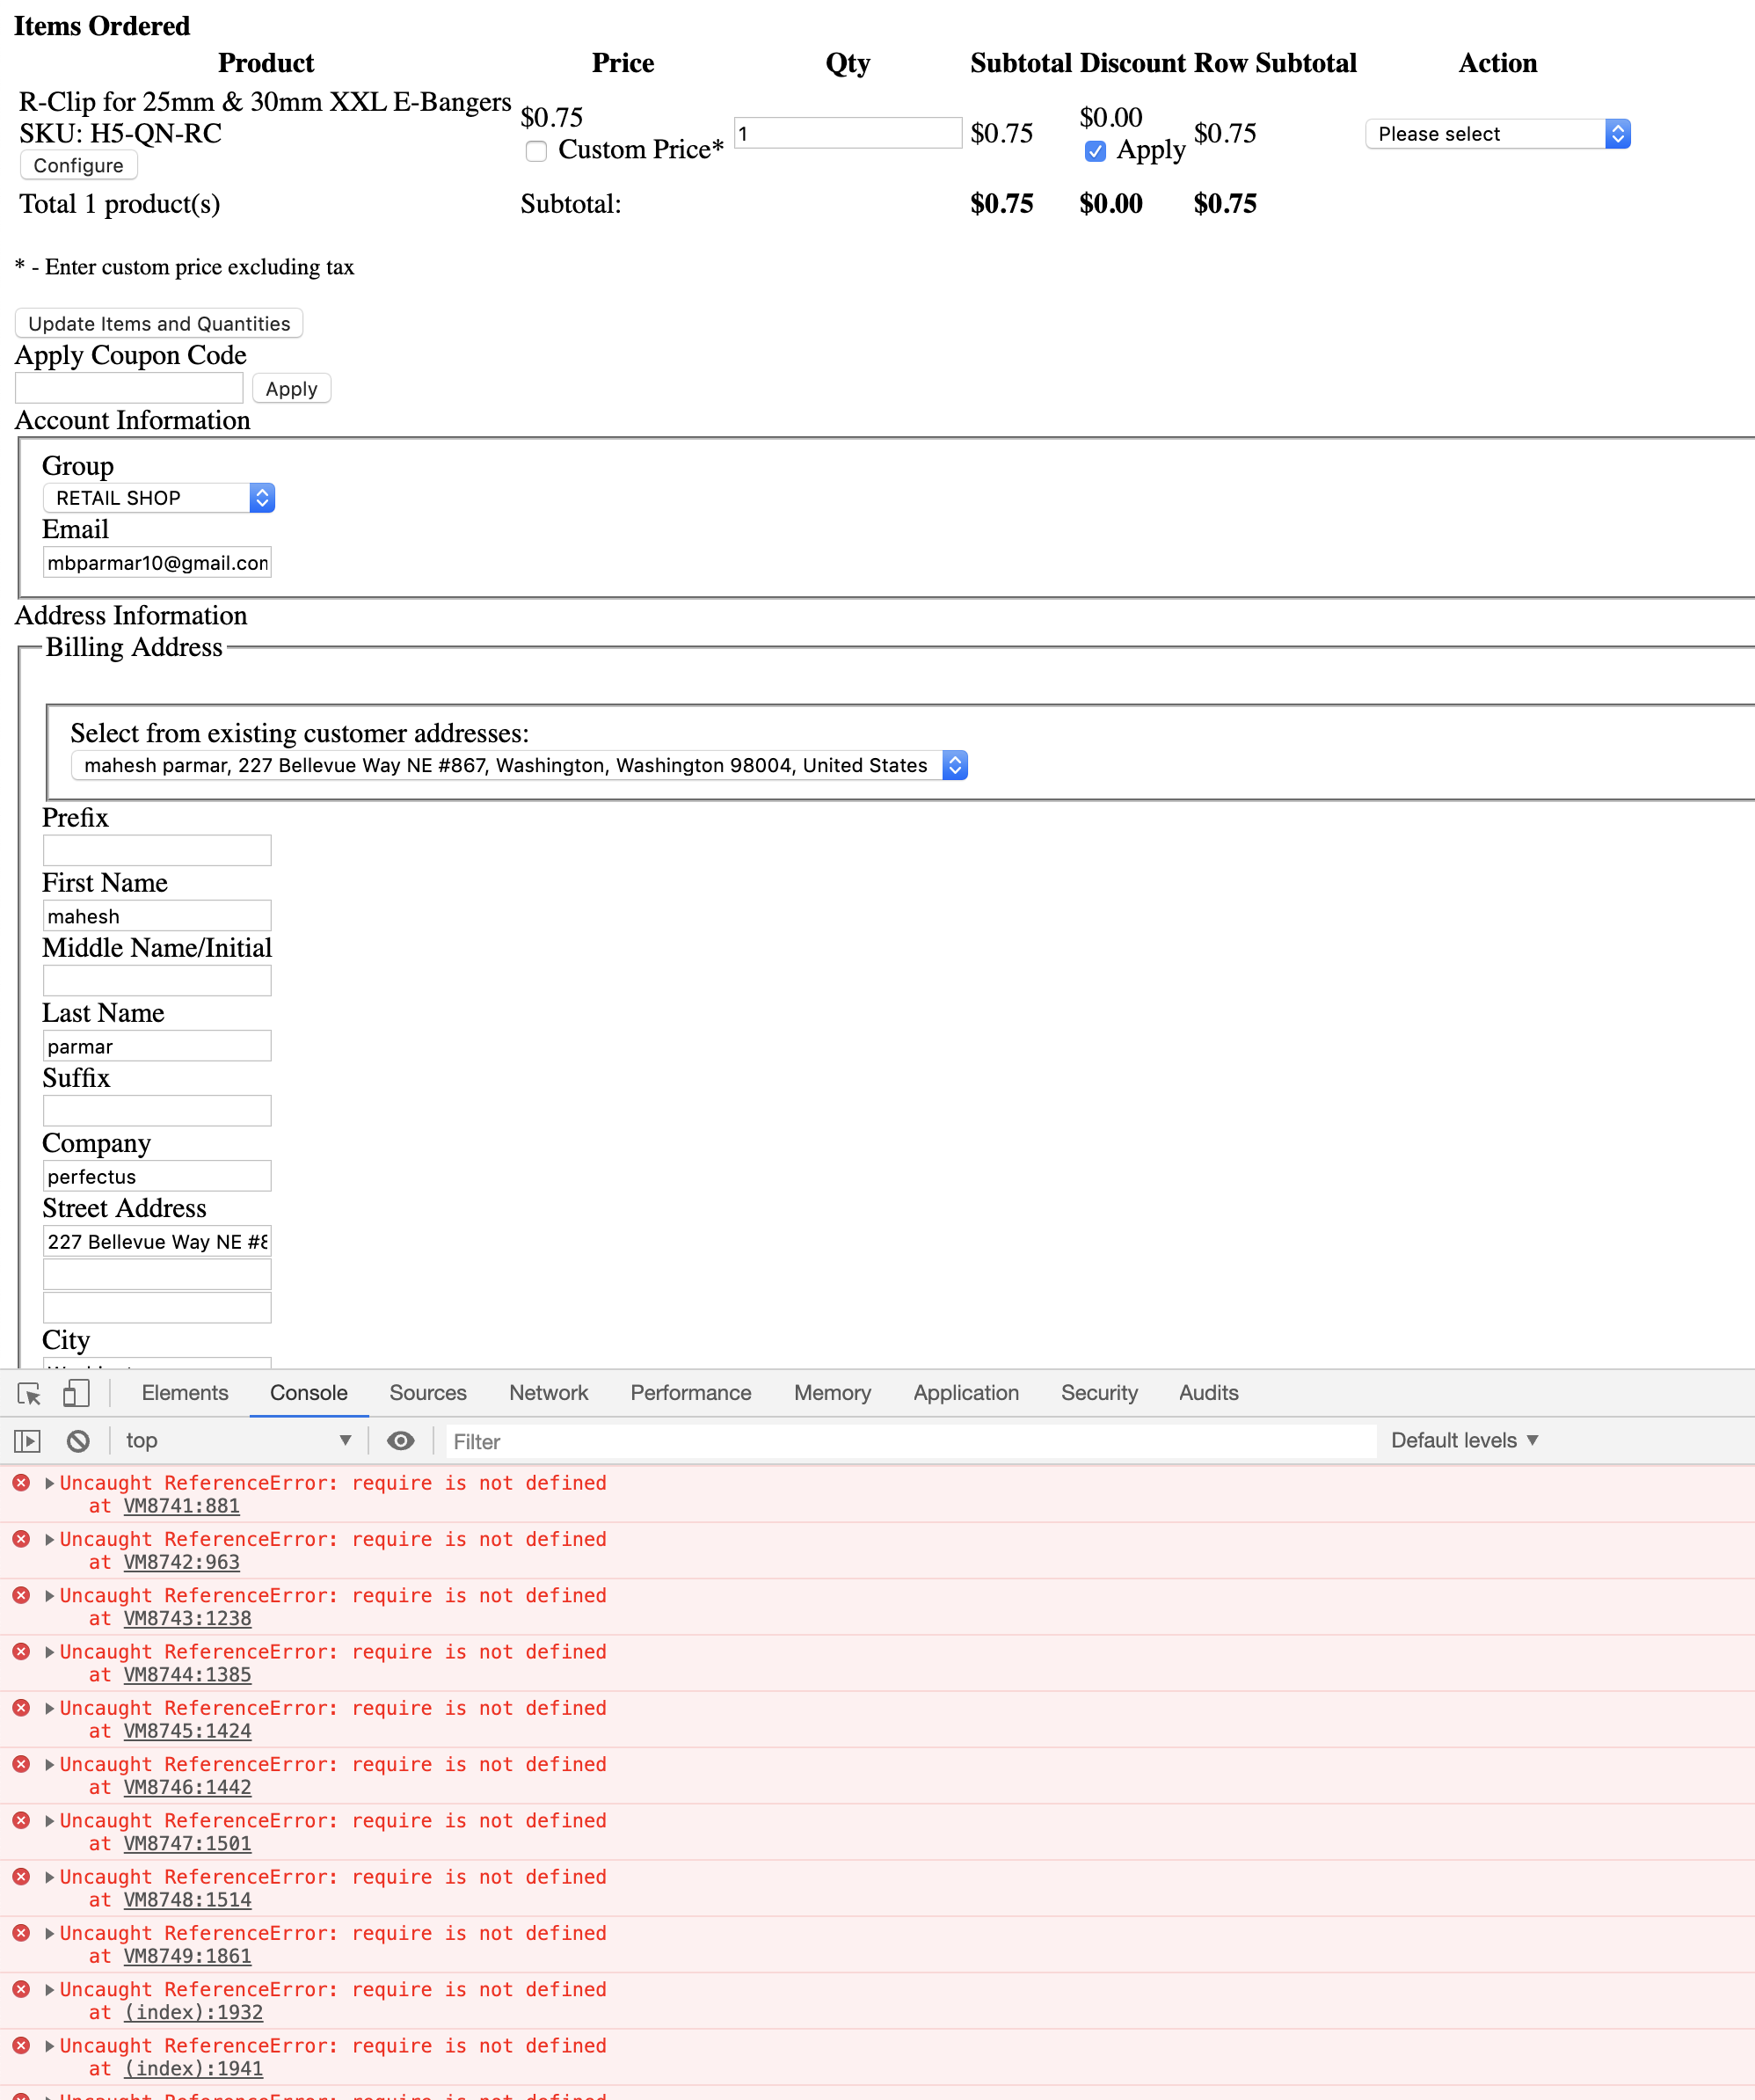Clear the console messages
The height and width of the screenshot is (2100, 1755).
[79, 1440]
